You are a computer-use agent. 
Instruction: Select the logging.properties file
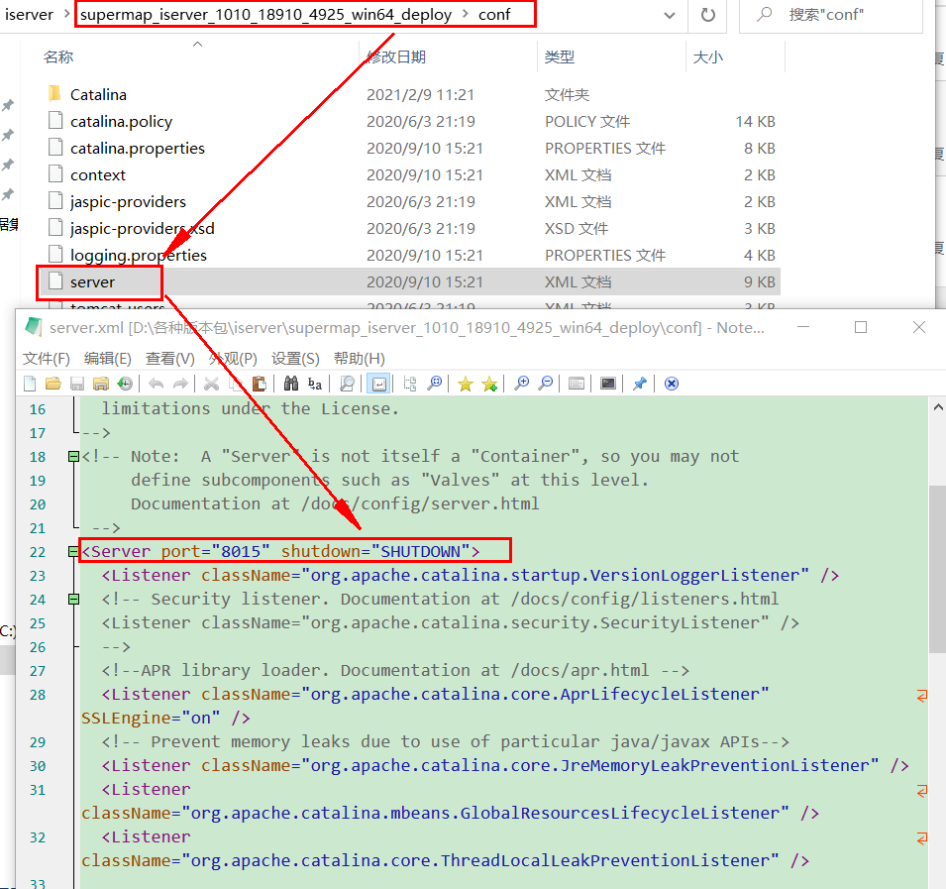coord(138,256)
